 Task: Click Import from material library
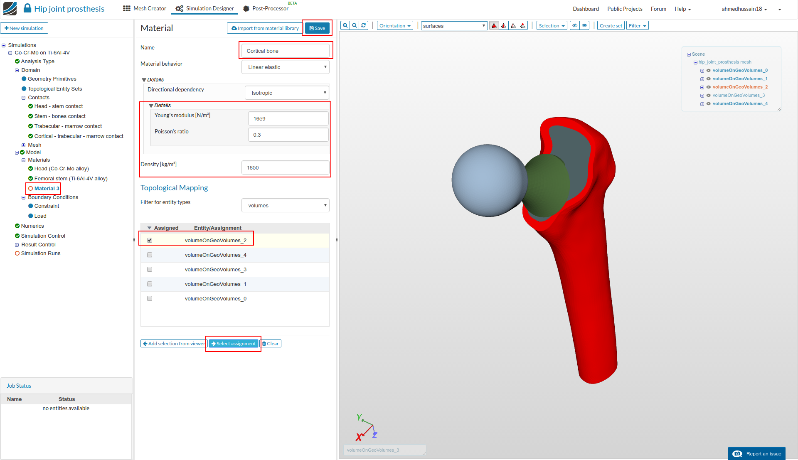click(x=265, y=28)
